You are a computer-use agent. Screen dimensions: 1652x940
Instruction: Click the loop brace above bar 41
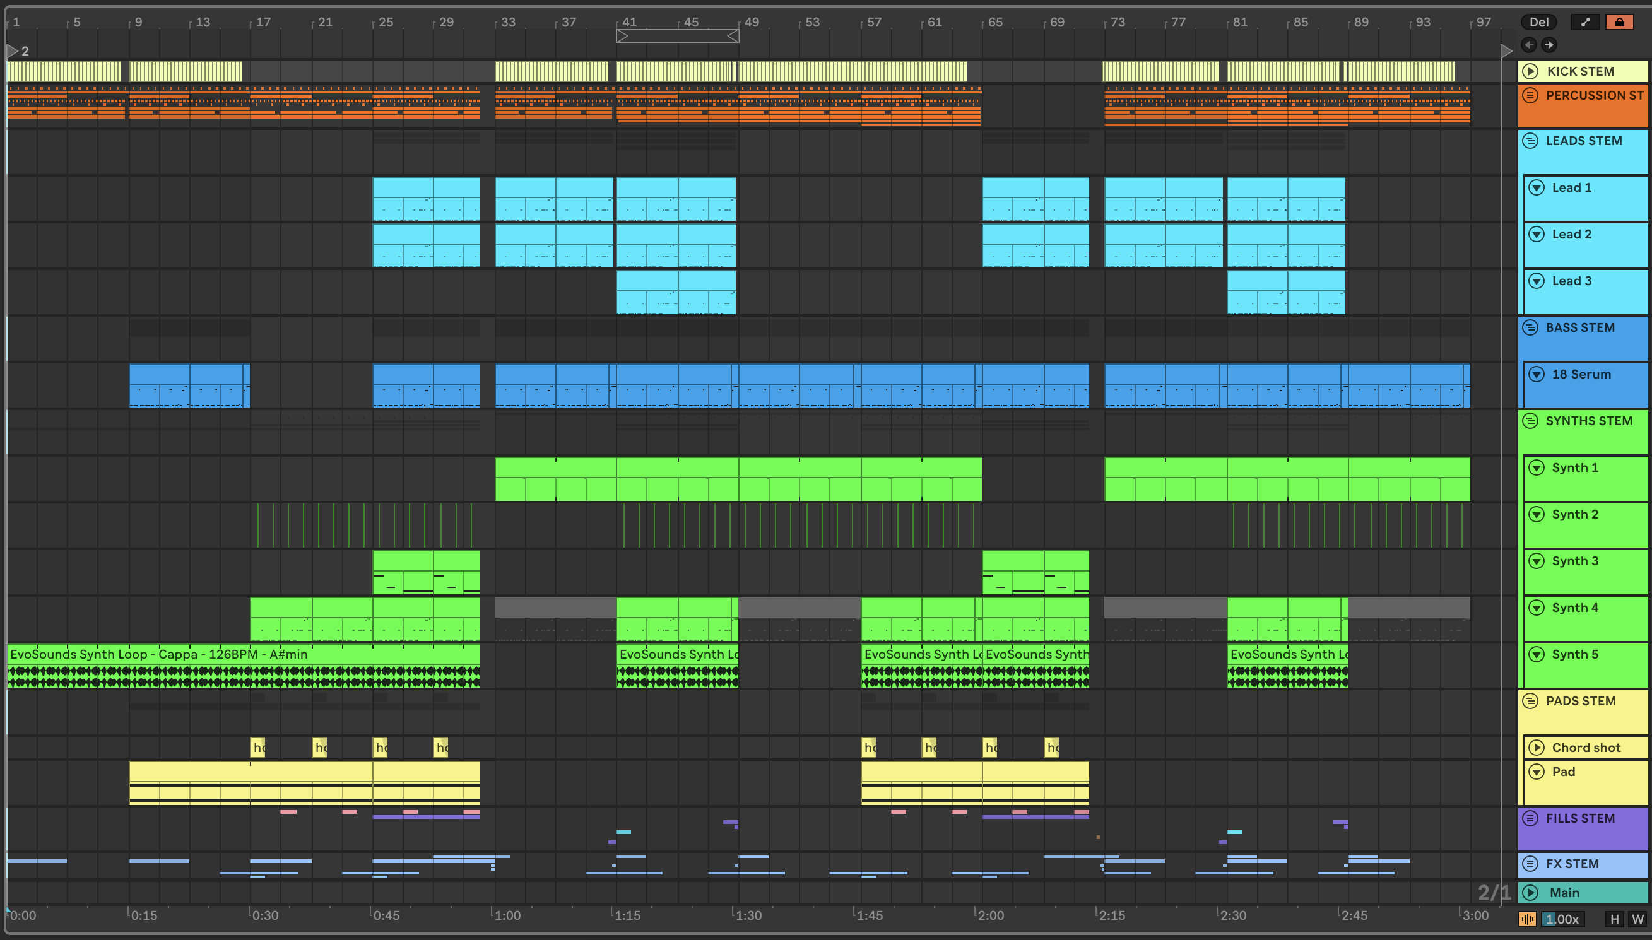pos(676,36)
